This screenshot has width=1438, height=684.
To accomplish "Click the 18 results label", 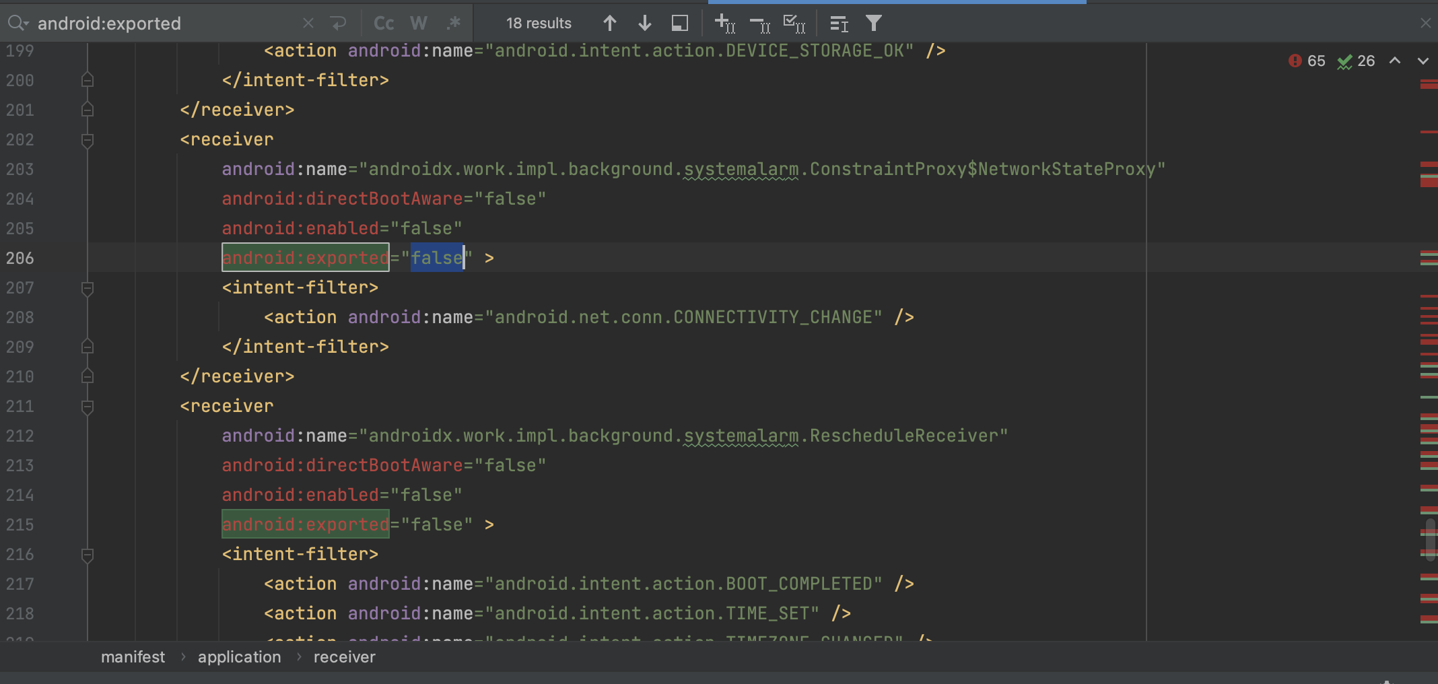I will click(x=539, y=24).
